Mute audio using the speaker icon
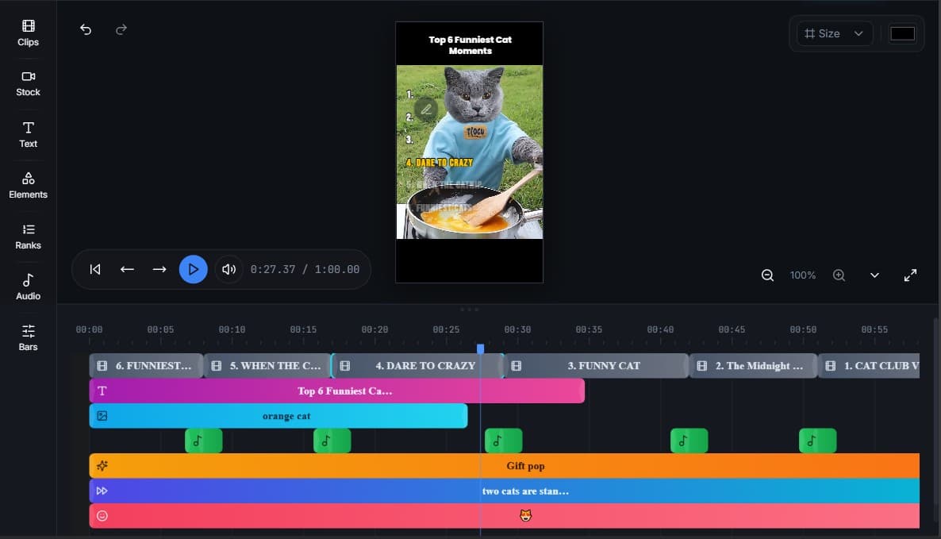 coord(229,269)
